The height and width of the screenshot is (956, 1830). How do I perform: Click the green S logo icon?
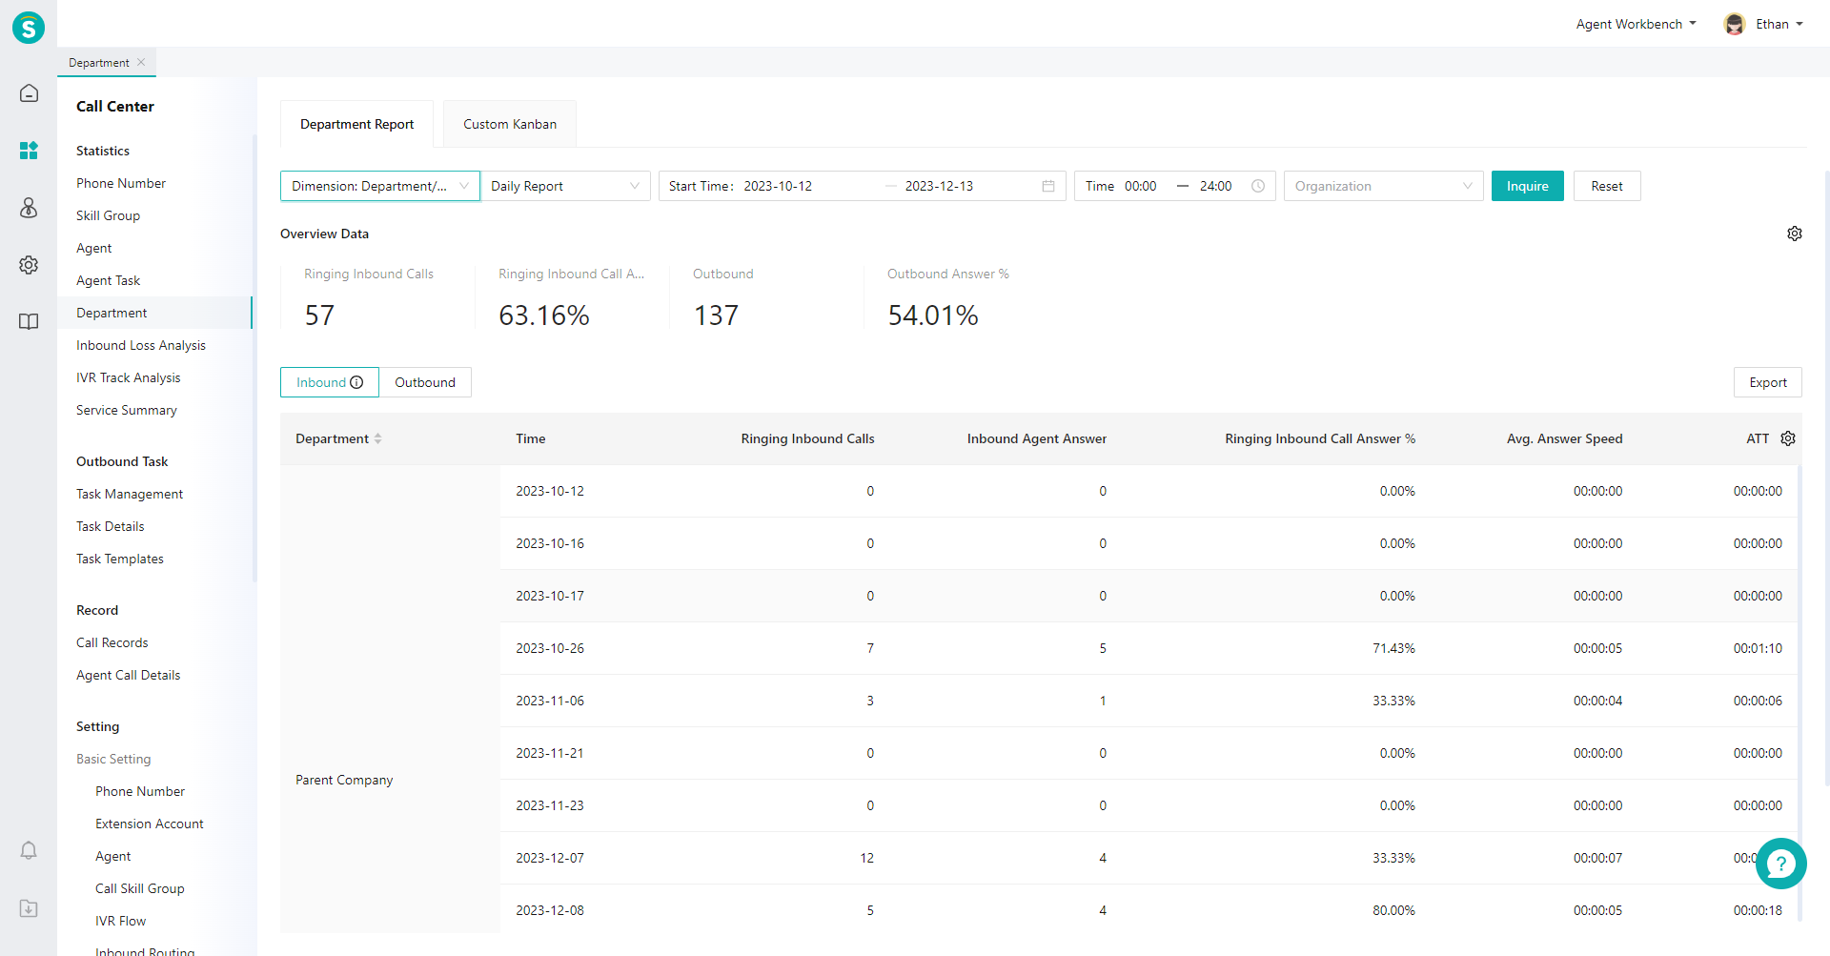pyautogui.click(x=29, y=28)
